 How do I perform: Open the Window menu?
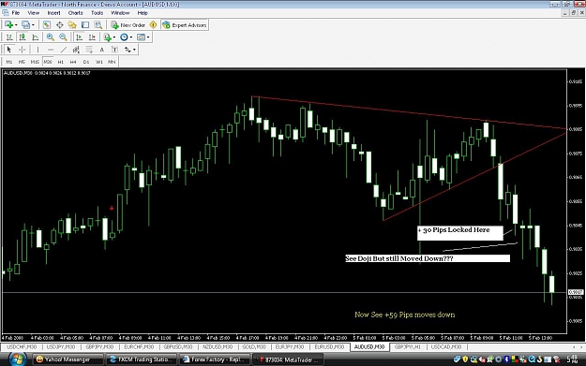tap(120, 13)
